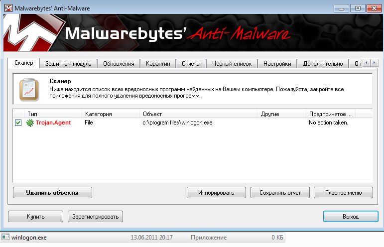
Task: Click the Приложение type in Explorer row
Action: pyautogui.click(x=209, y=238)
